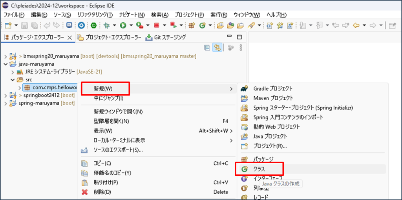Switch to the プロジェクト・エクスプローラー tab
The image size is (402, 200).
click(x=109, y=38)
